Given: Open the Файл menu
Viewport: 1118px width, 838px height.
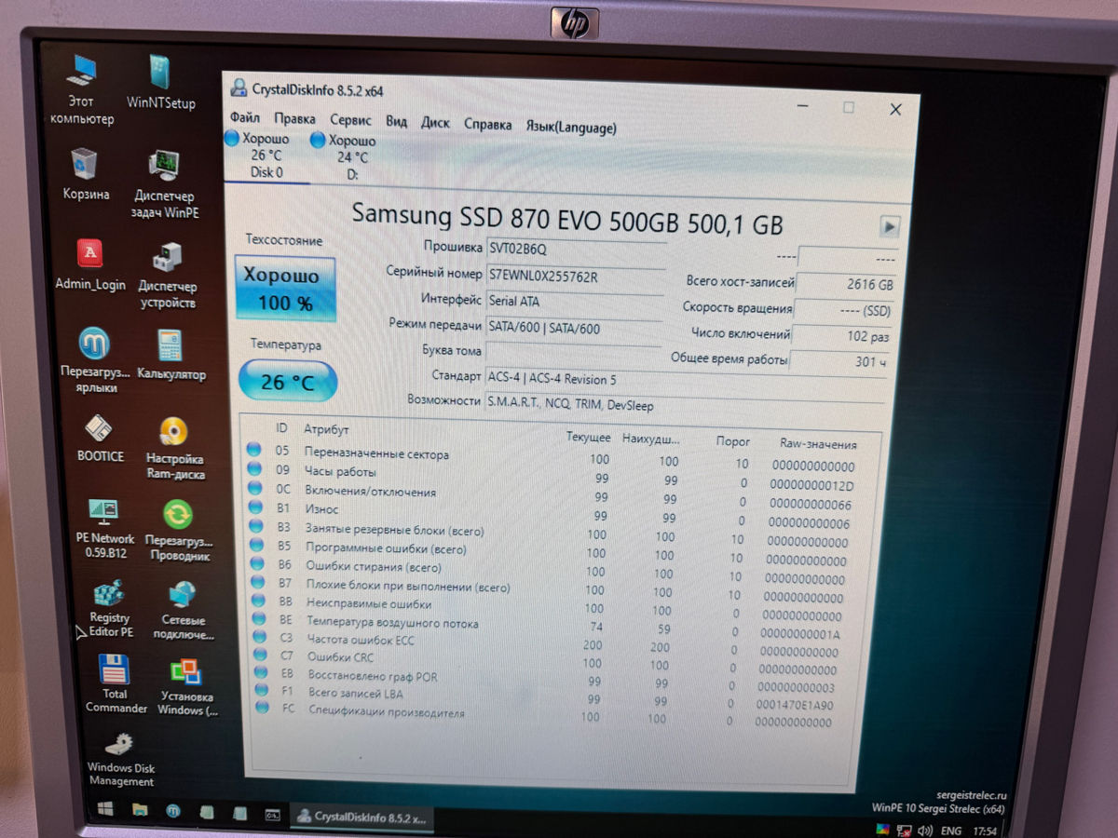Looking at the screenshot, I should (x=245, y=119).
